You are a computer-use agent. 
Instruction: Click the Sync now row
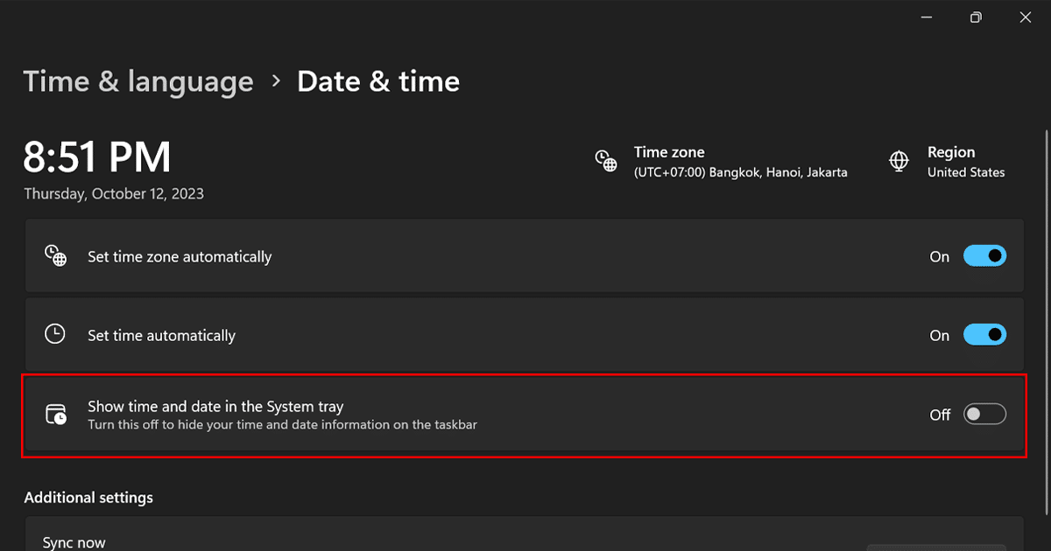[x=74, y=542]
